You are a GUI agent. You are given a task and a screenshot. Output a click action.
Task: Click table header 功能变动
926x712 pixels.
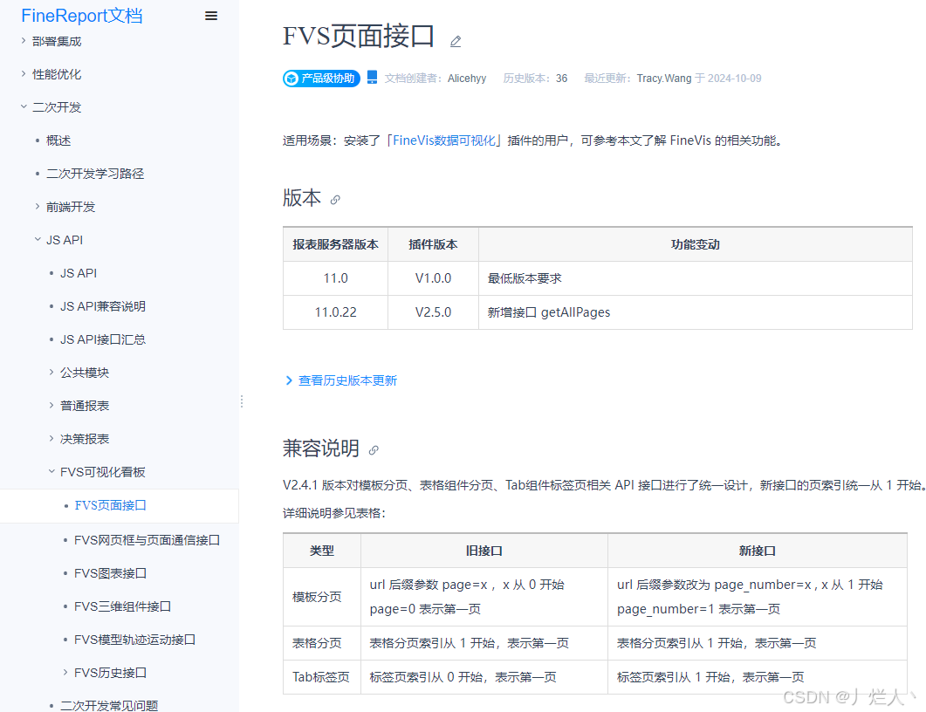(695, 244)
